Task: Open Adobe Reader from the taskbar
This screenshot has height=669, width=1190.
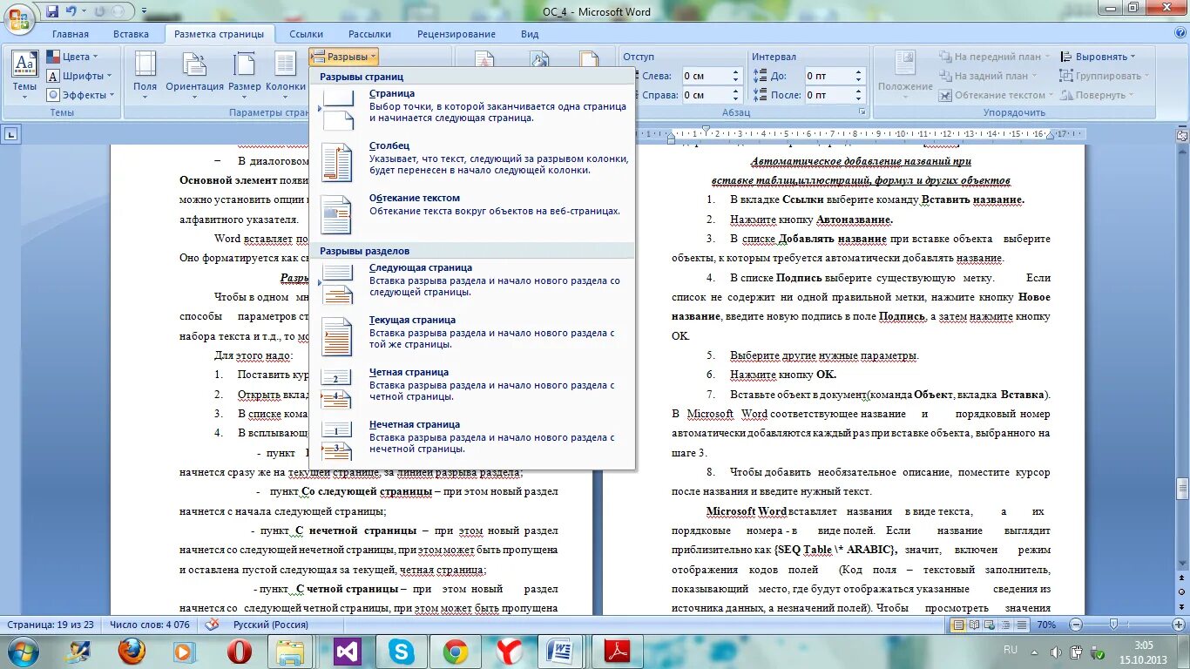Action: [618, 652]
